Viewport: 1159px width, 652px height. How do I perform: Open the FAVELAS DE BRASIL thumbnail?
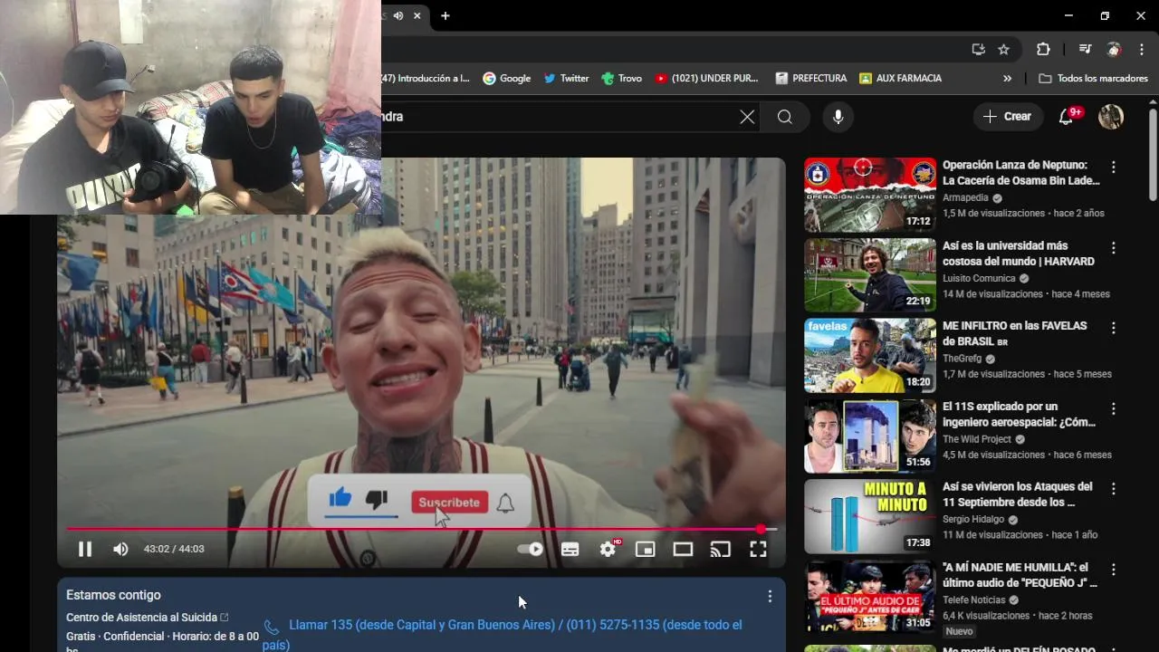tap(870, 356)
